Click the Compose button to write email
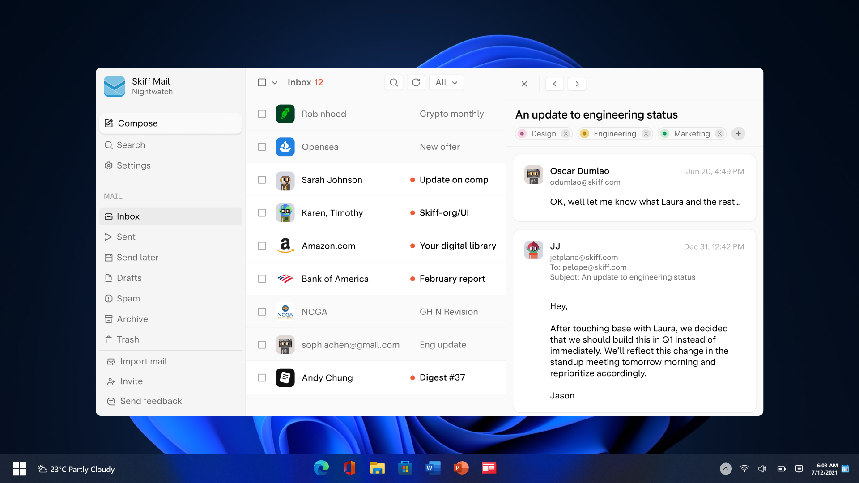Screen dimensions: 859x483 pos(137,123)
